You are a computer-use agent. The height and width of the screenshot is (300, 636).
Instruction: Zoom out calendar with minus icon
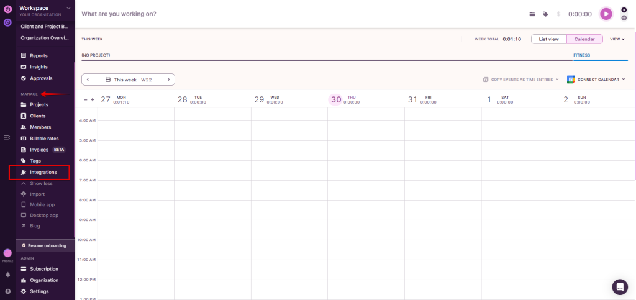tap(86, 99)
